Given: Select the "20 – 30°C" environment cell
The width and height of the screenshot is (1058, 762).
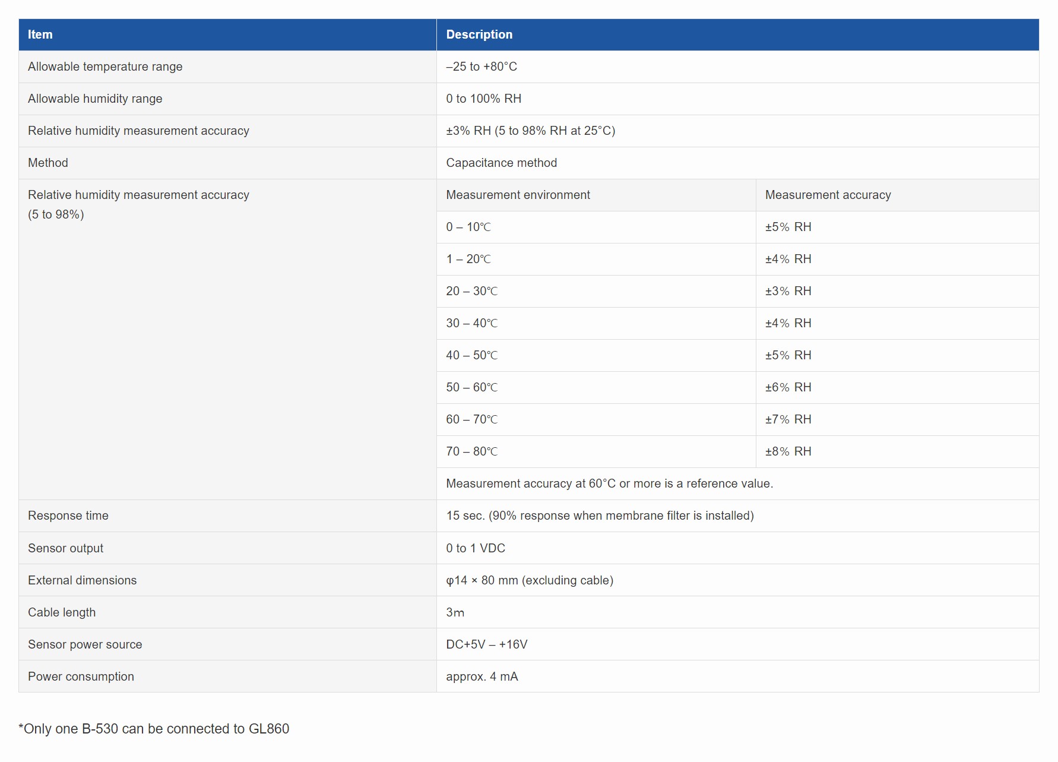Looking at the screenshot, I should point(596,291).
